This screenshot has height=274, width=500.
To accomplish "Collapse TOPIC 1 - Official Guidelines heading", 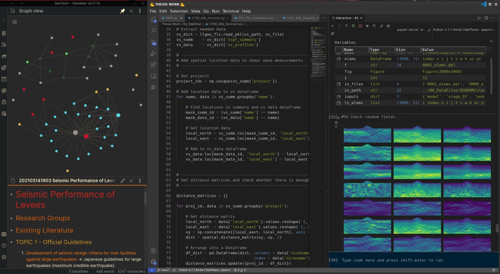I will click(x=11, y=242).
